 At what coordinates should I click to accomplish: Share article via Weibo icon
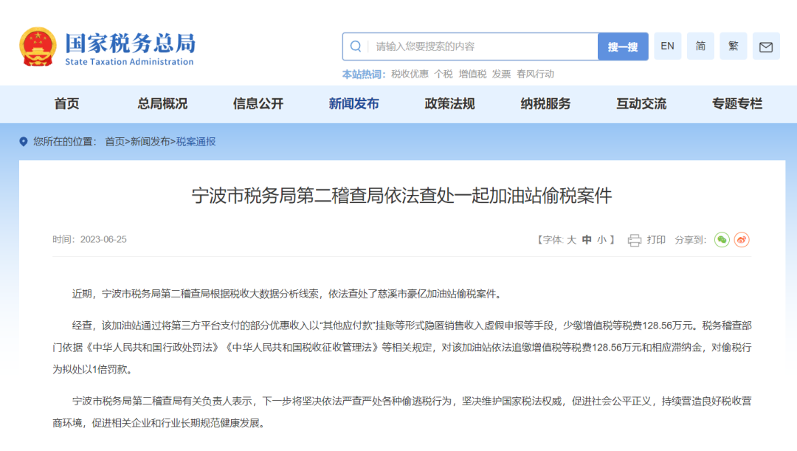pyautogui.click(x=742, y=239)
